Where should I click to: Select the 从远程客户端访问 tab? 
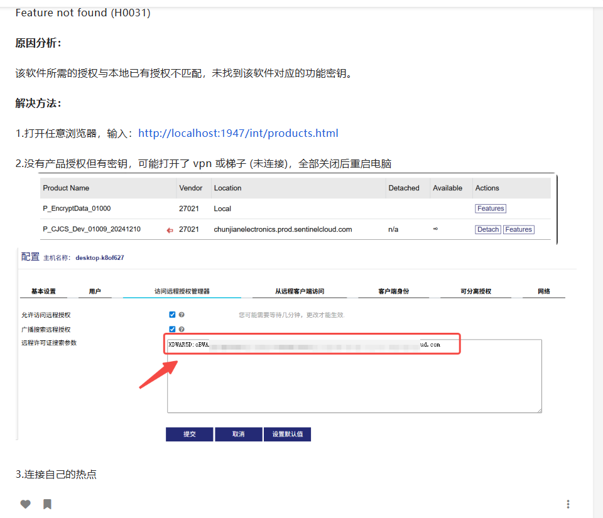tap(300, 291)
